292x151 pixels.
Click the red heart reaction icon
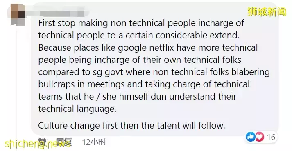click(259, 137)
